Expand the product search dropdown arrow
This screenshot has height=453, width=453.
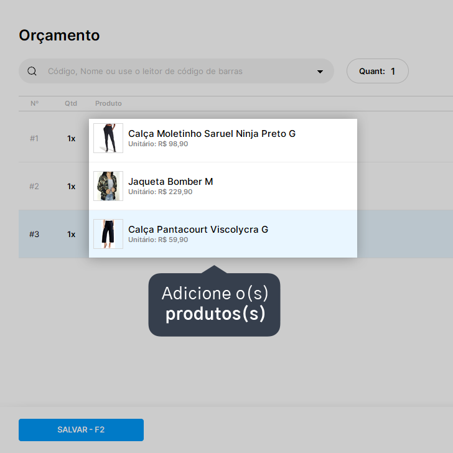[x=320, y=72]
